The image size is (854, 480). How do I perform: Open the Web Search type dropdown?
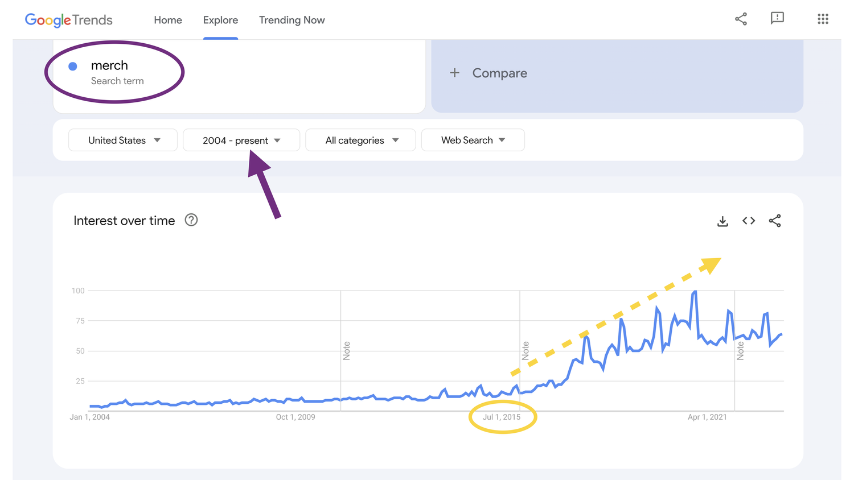pos(473,140)
